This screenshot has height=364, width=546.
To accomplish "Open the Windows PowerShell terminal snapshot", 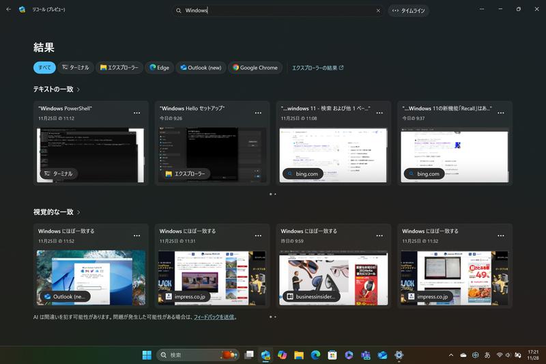I will [91, 155].
